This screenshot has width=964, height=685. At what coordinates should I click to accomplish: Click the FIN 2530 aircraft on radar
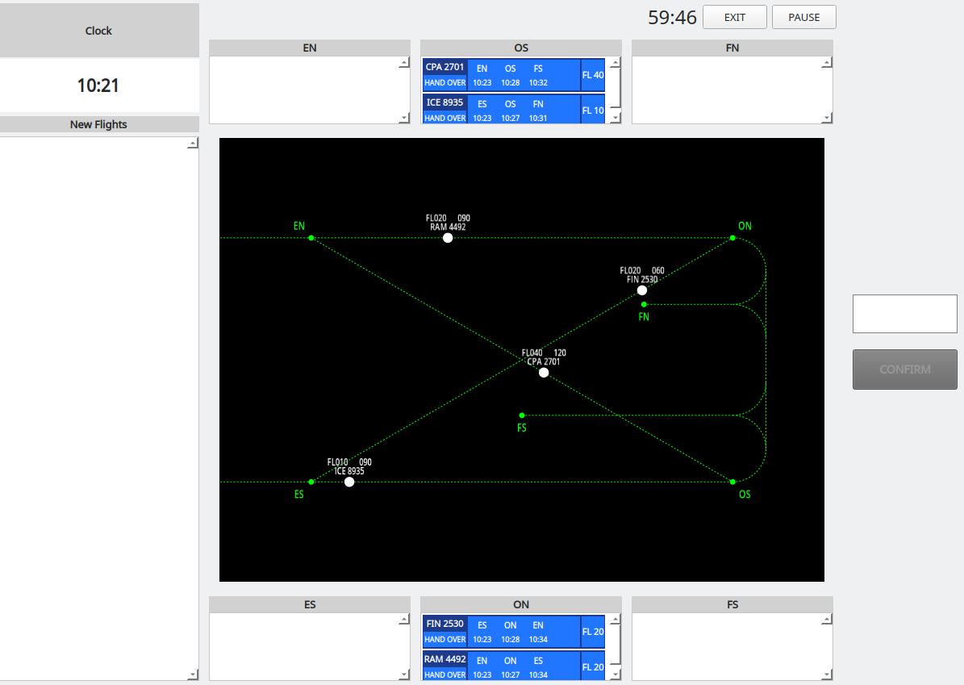coord(642,290)
